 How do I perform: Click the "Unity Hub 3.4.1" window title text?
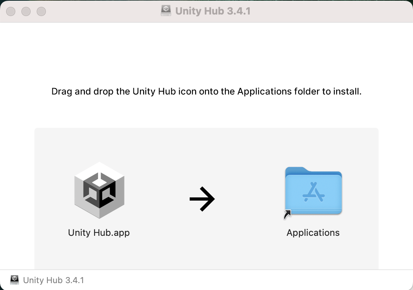tap(213, 11)
